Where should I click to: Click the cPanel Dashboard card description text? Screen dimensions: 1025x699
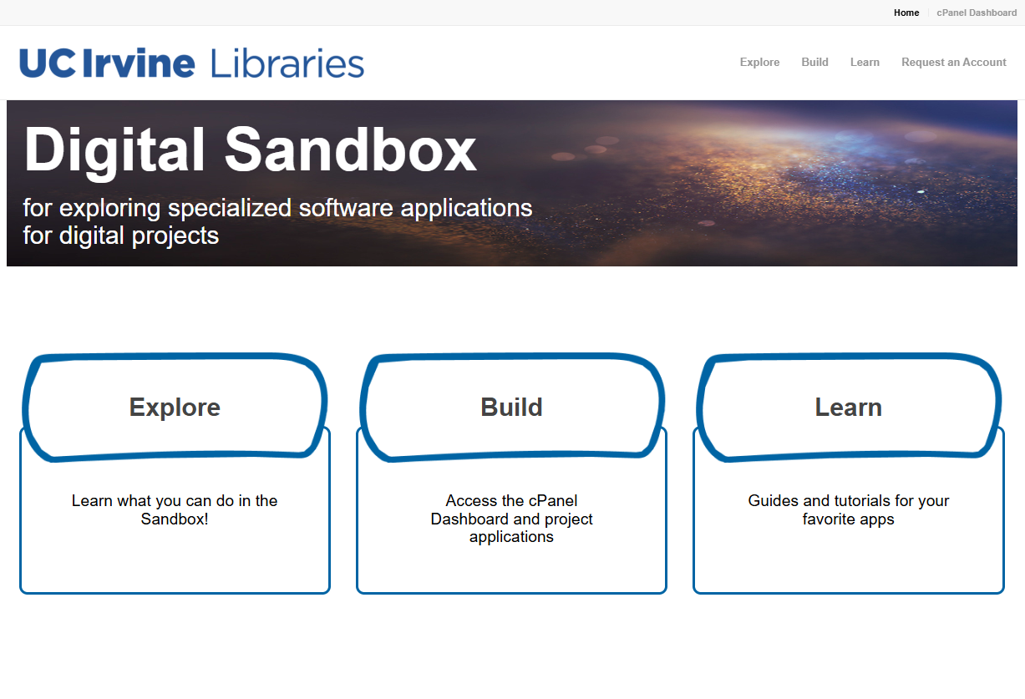[x=511, y=519]
